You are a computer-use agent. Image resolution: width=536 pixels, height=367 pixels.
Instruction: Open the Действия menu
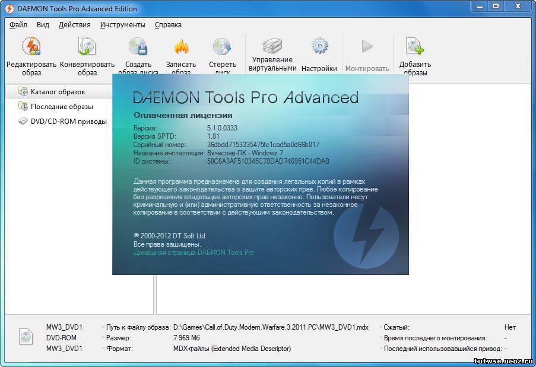tap(75, 24)
